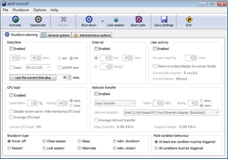Click the Activate toolbar icon
The width and height of the screenshot is (228, 159).
point(15,19)
